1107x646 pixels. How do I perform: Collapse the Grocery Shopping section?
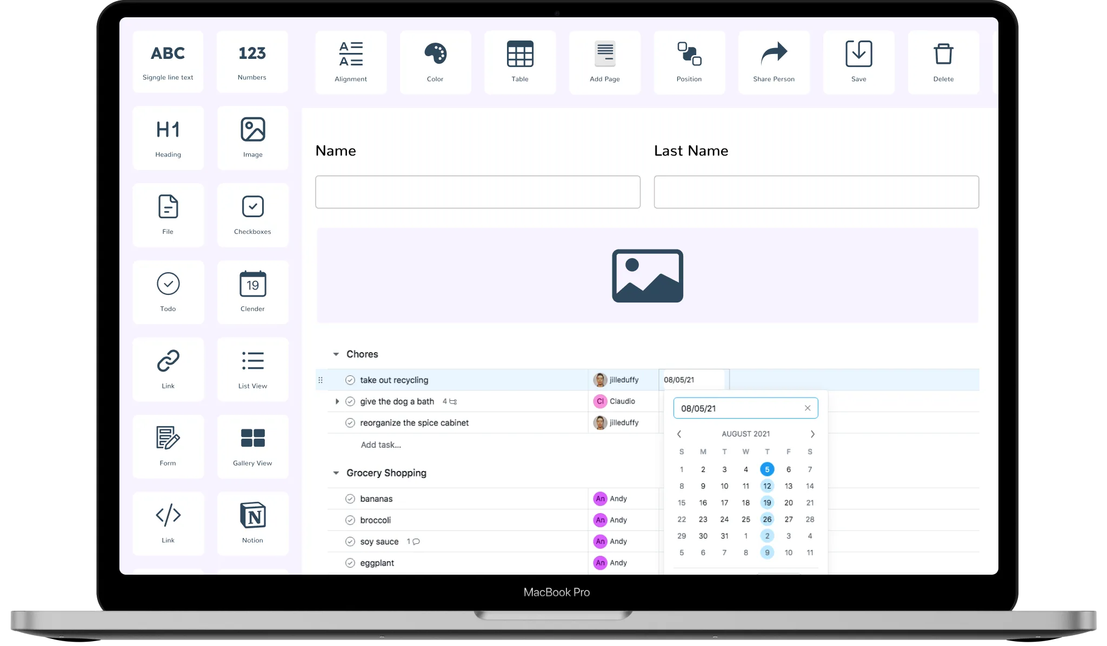pyautogui.click(x=336, y=473)
